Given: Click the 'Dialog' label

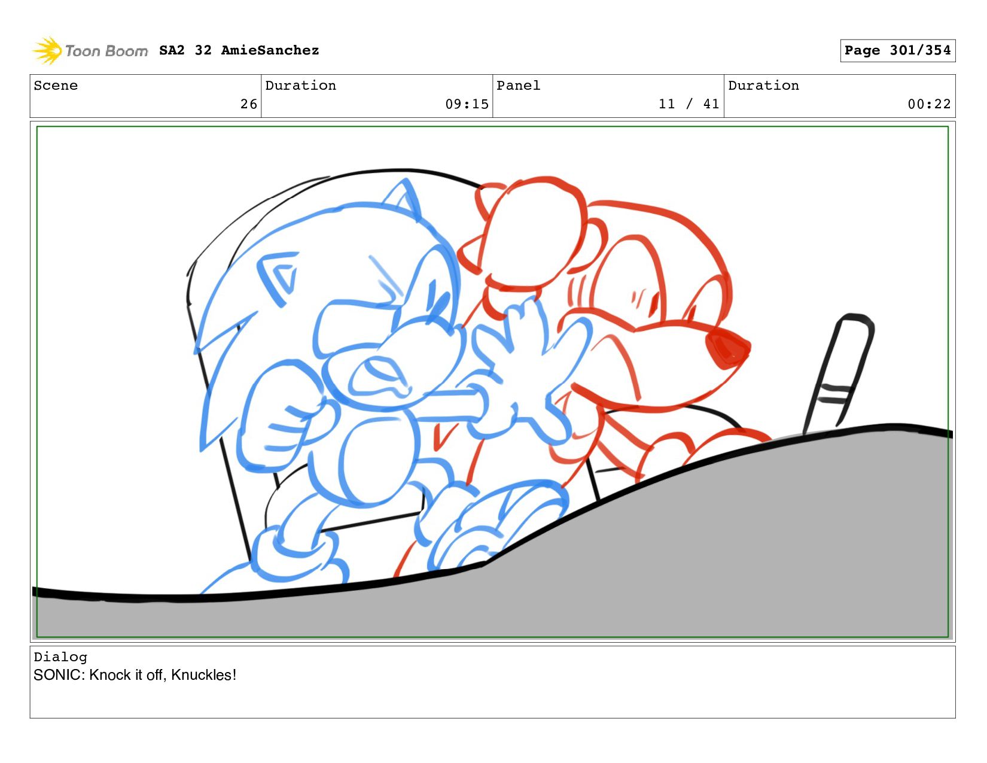Looking at the screenshot, I should tap(60, 657).
